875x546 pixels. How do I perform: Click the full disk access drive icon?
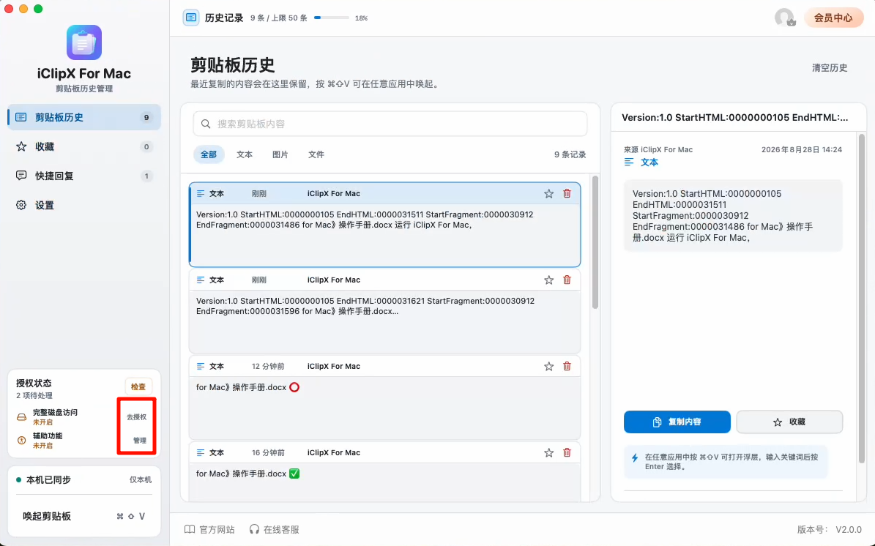22,416
